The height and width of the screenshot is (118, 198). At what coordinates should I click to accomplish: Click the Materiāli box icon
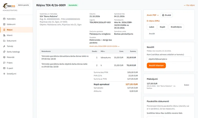tap(4, 57)
